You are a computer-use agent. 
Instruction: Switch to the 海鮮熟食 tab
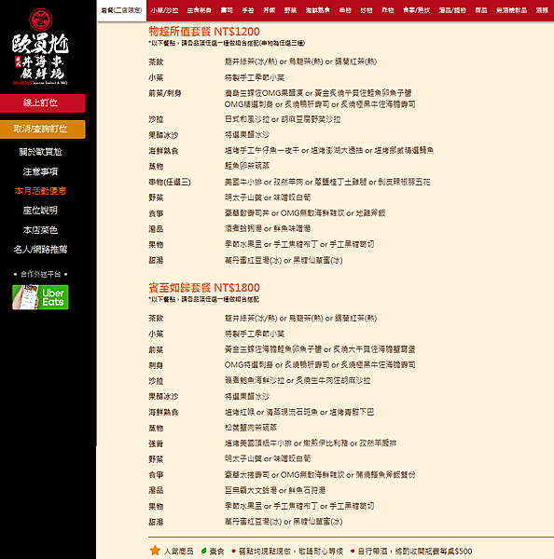[x=317, y=10]
